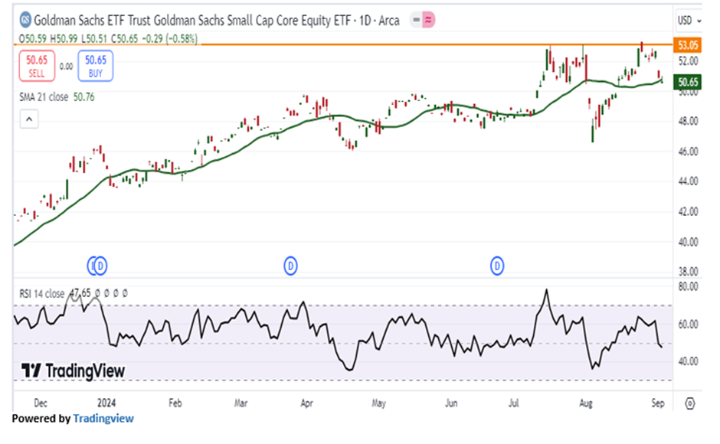Screen dimensions: 720x444
Task: Click the Goldman Sachs symbol logo icon
Action: [25, 20]
